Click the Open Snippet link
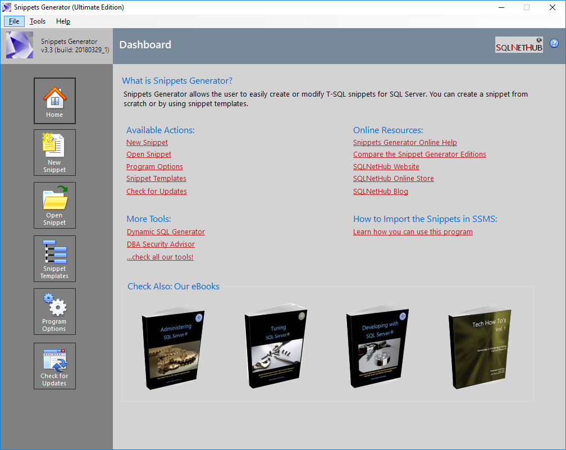 pyautogui.click(x=149, y=154)
